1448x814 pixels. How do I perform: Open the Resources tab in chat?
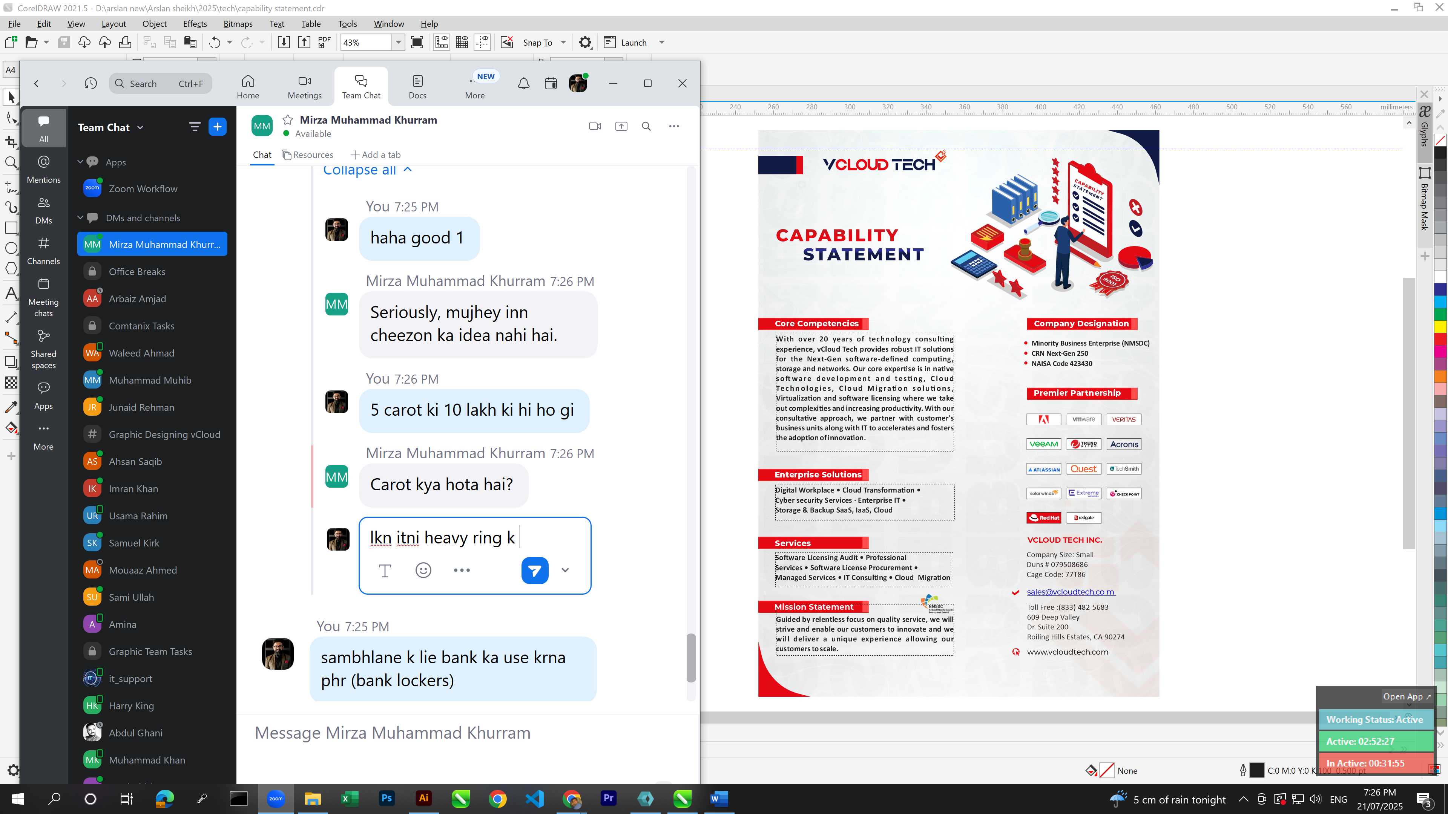coord(307,155)
